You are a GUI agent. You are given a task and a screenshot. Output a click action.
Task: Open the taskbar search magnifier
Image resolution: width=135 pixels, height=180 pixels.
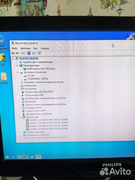[x=13, y=157]
